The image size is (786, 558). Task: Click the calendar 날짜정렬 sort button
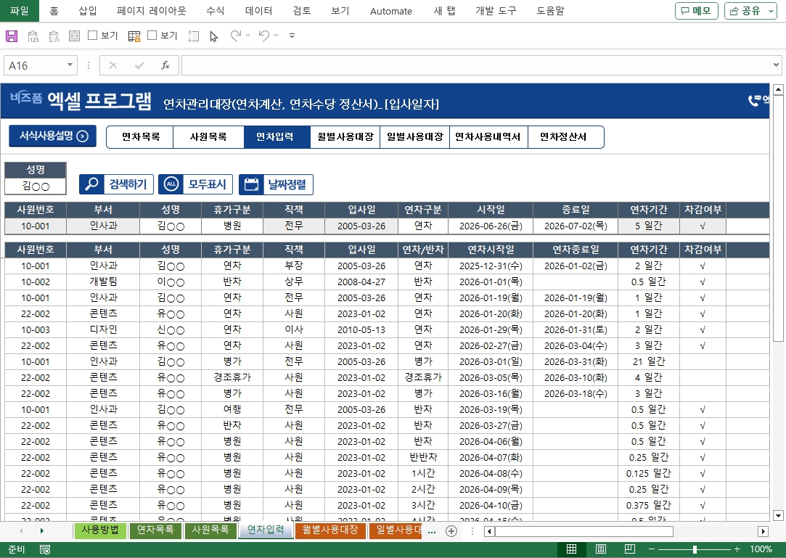tap(276, 184)
